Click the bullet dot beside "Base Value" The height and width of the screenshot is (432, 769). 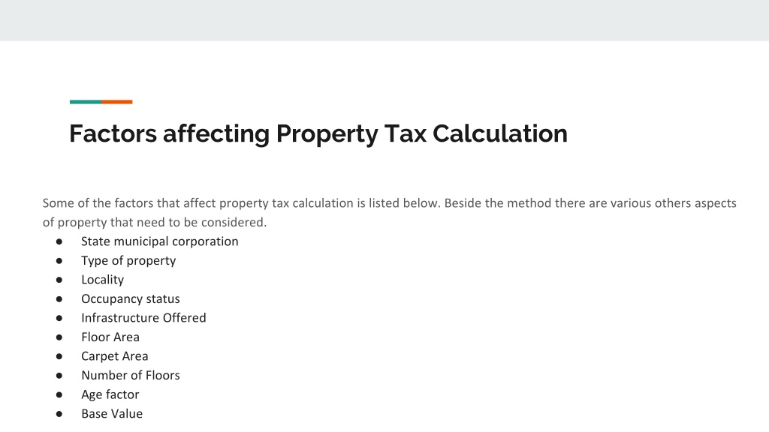(59, 414)
